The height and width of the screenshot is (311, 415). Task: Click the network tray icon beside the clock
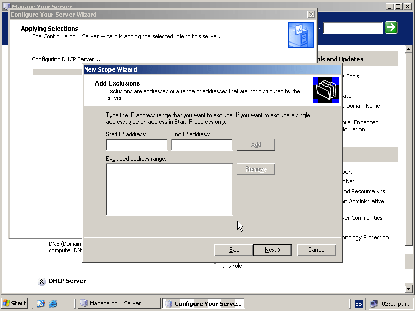(x=374, y=304)
